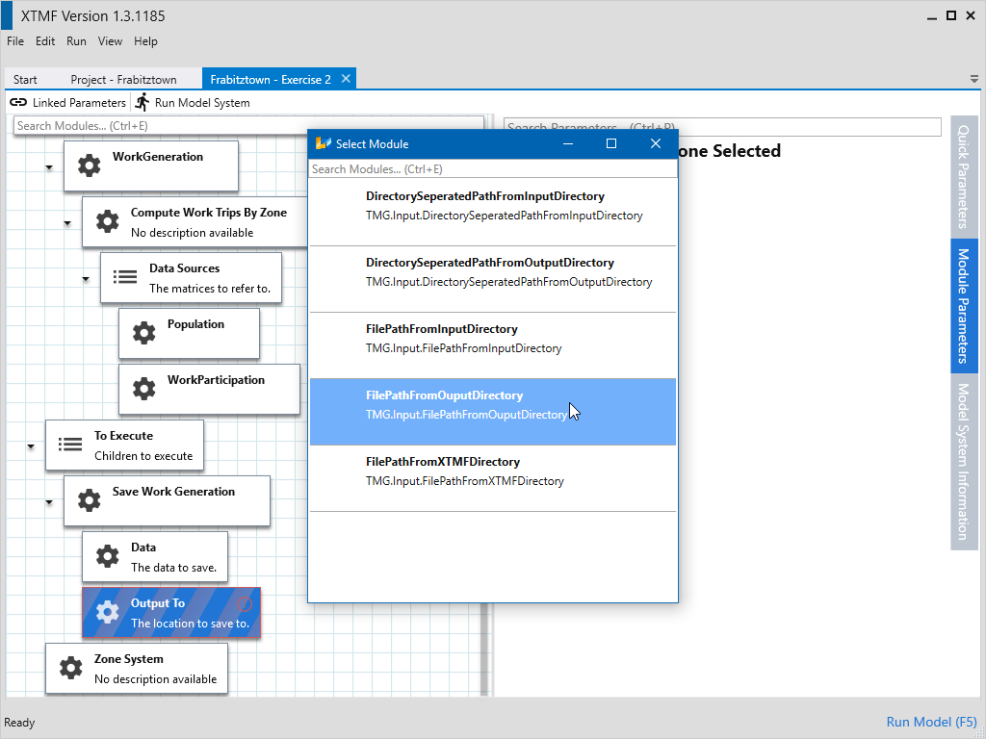Click the gear icon on WorkGeneration module

click(89, 166)
